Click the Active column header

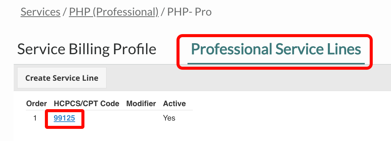174,103
